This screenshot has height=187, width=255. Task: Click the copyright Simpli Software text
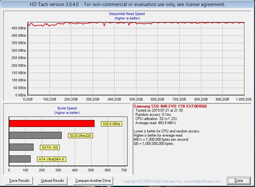coord(172,181)
